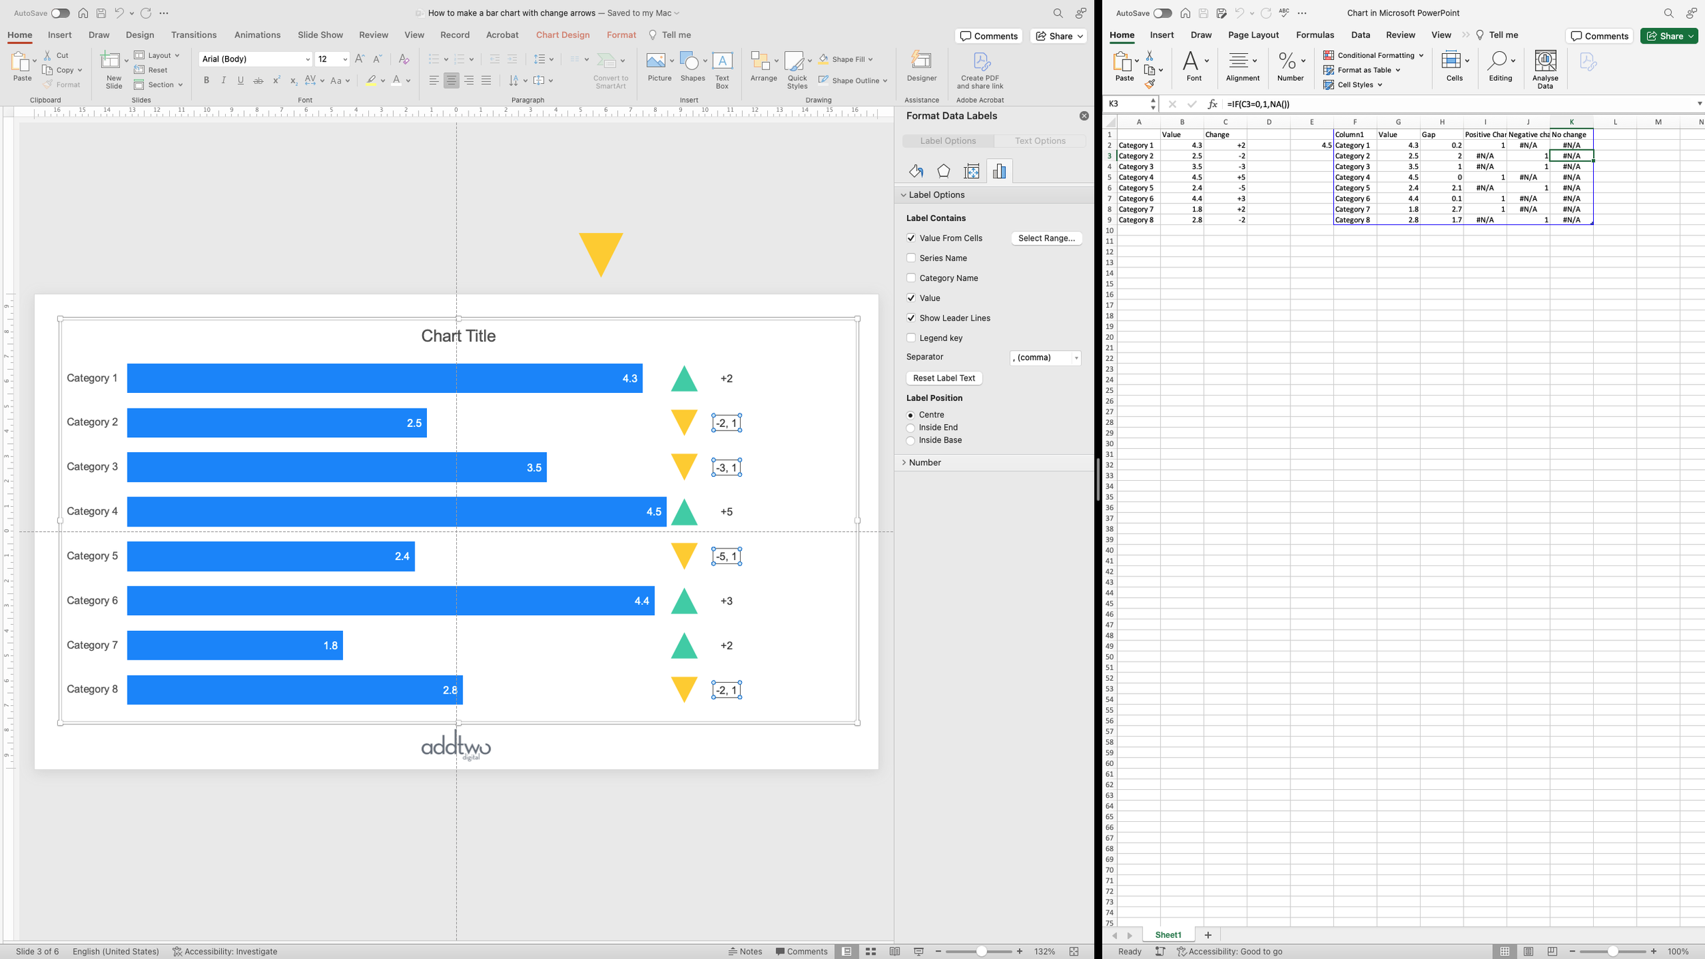Enable the Series Name checkbox
Viewport: 1705px width, 959px height.
coord(911,258)
